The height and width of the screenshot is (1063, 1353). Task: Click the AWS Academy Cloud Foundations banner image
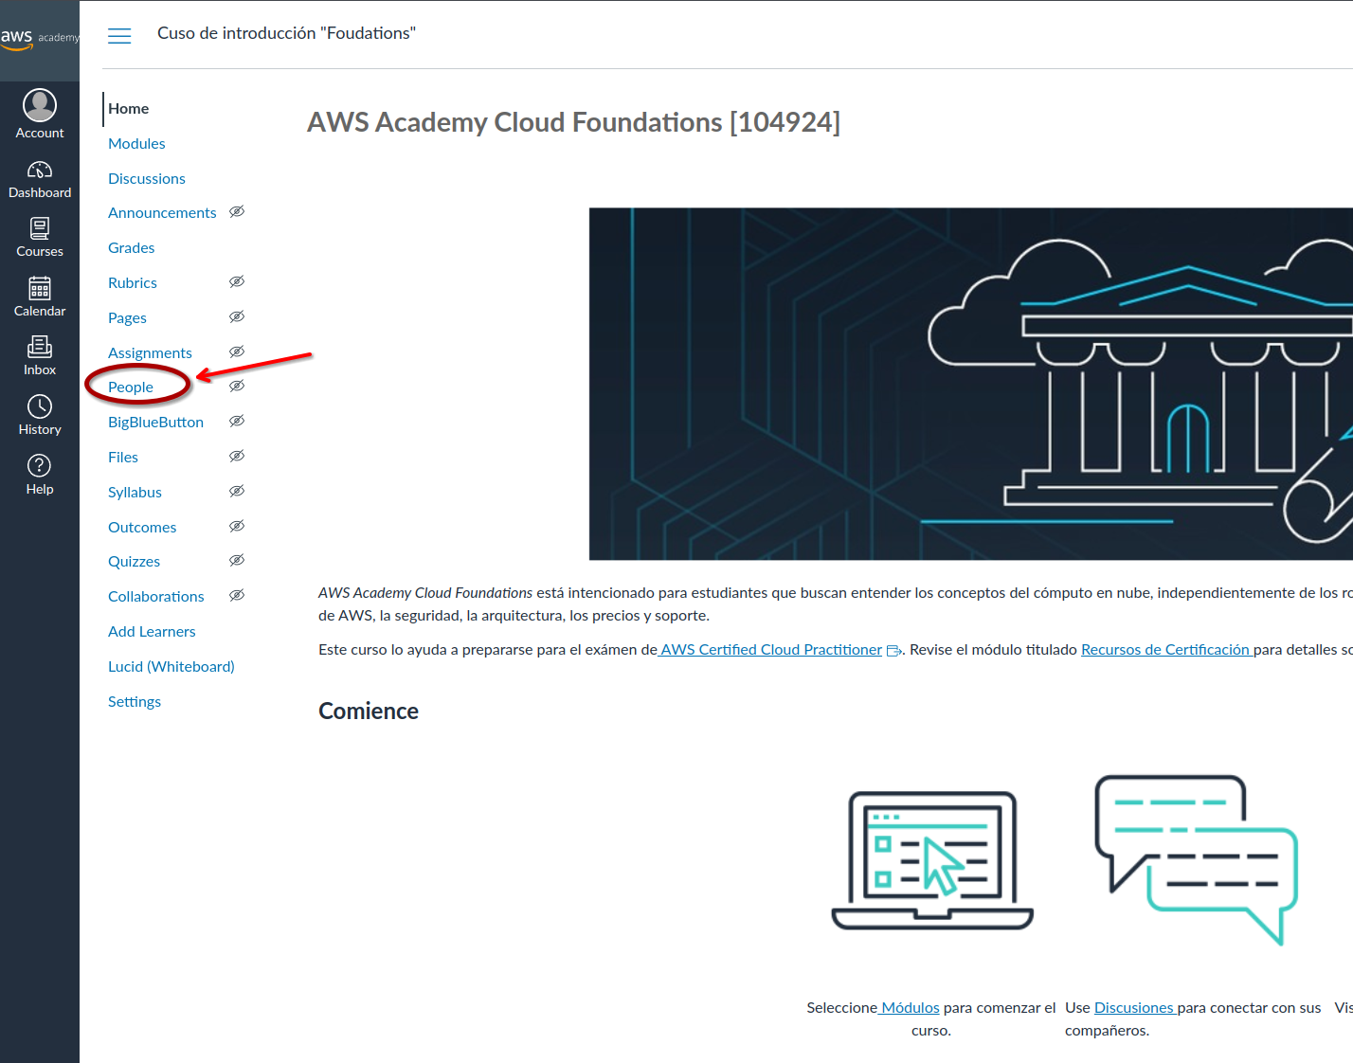click(970, 384)
